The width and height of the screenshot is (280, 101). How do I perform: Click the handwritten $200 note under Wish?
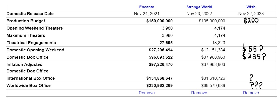[251, 21]
